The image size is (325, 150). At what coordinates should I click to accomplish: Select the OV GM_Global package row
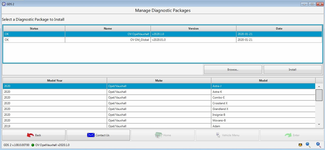coord(162,40)
